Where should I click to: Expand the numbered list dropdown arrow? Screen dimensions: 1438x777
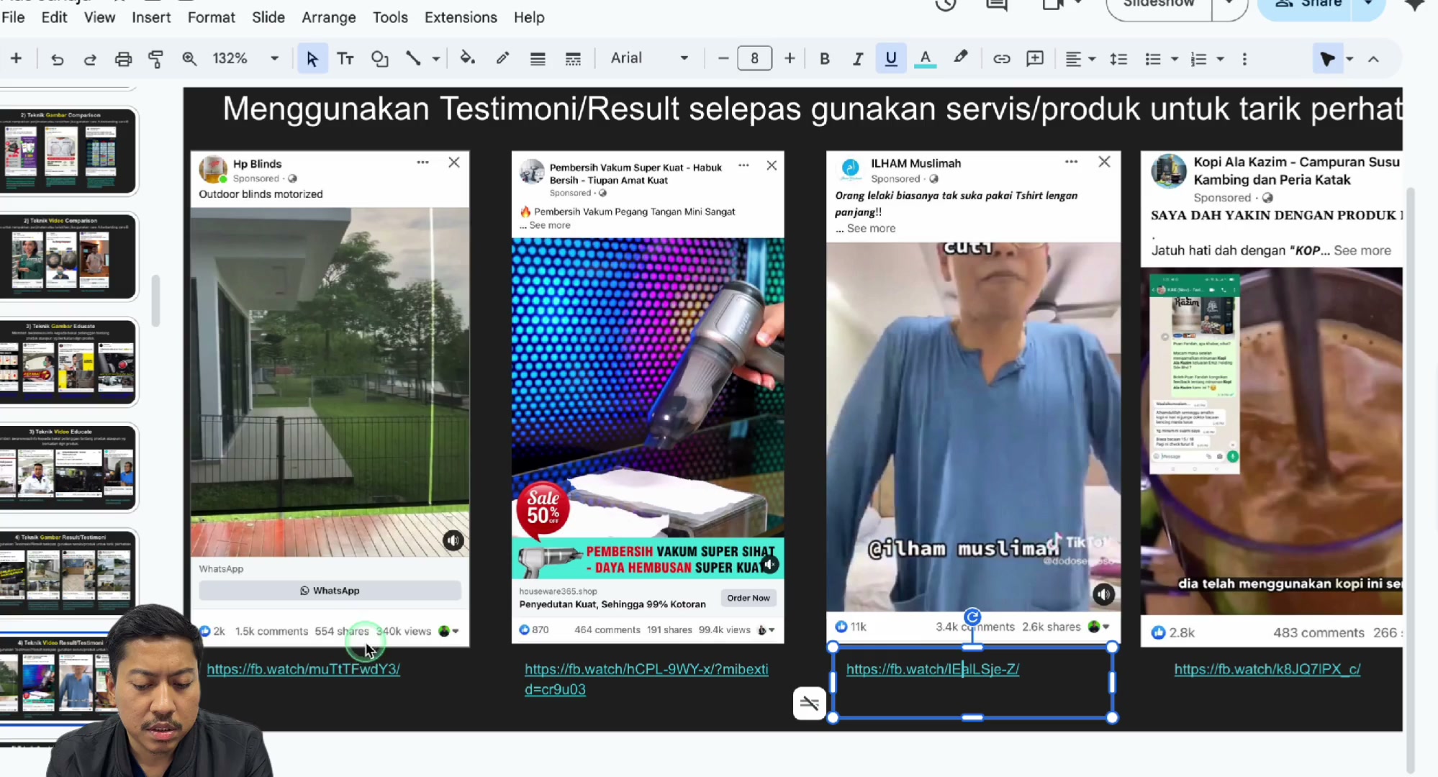click(x=1221, y=59)
